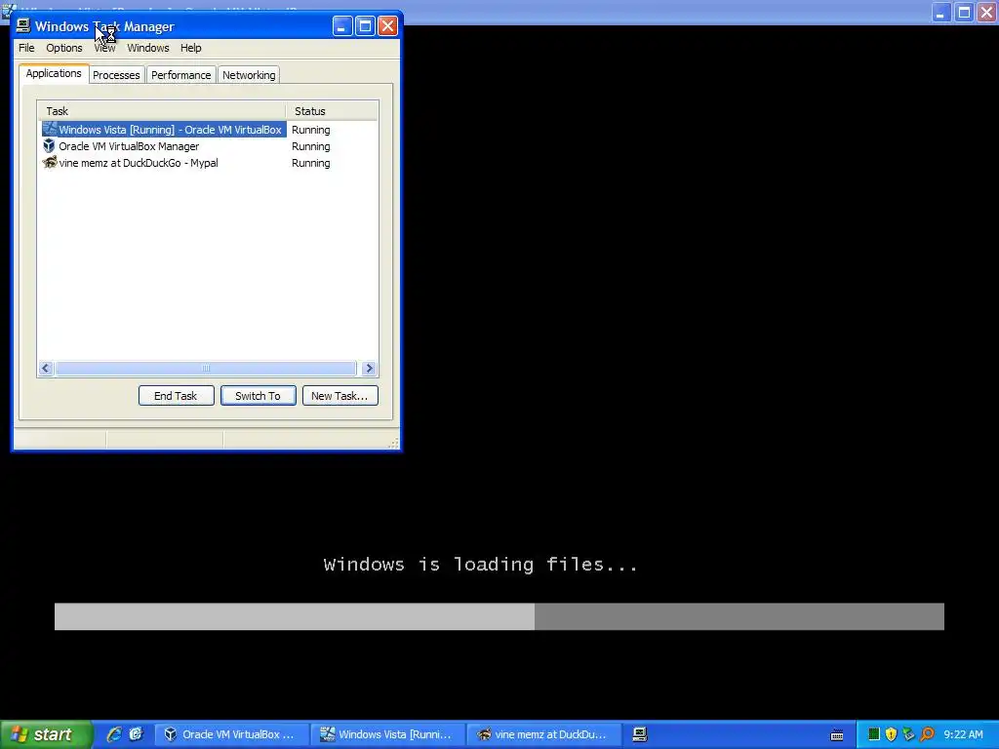Screen dimensions: 999x749
Task: Click the New Task... button
Action: 340,396
